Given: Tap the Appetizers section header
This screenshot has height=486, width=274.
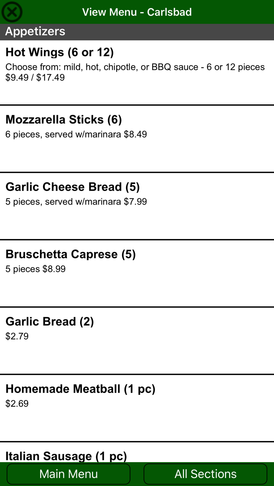Looking at the screenshot, I should coord(34,31).
